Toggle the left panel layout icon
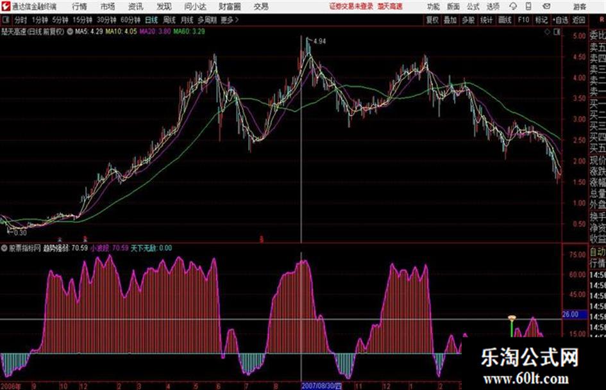 [5, 19]
